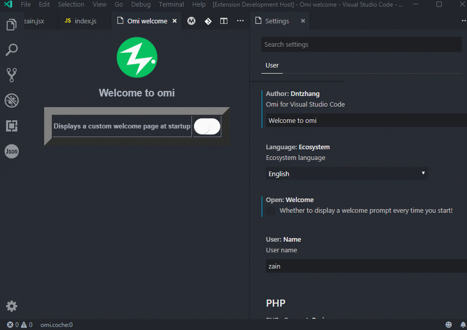The height and width of the screenshot is (330, 467).
Task: Click the welcome prompt description text
Action: click(366, 210)
